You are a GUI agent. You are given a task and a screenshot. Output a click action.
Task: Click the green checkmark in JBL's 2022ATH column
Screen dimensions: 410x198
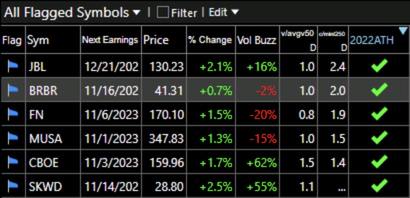[379, 66]
